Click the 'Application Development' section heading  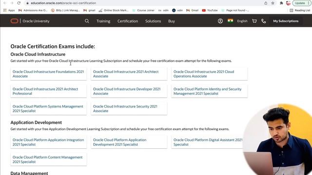coord(36,122)
